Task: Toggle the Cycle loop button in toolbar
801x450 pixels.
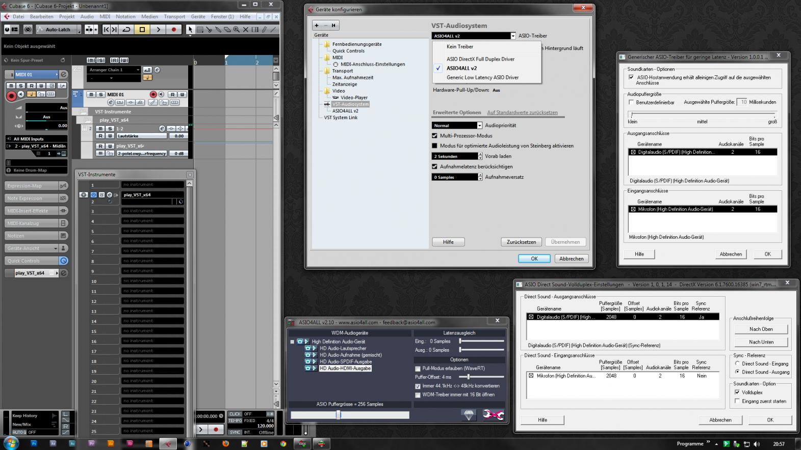Action: (126, 30)
